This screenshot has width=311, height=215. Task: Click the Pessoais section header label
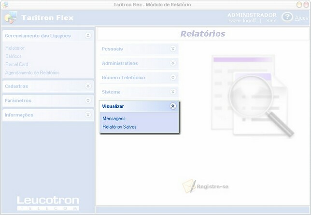[x=112, y=49]
